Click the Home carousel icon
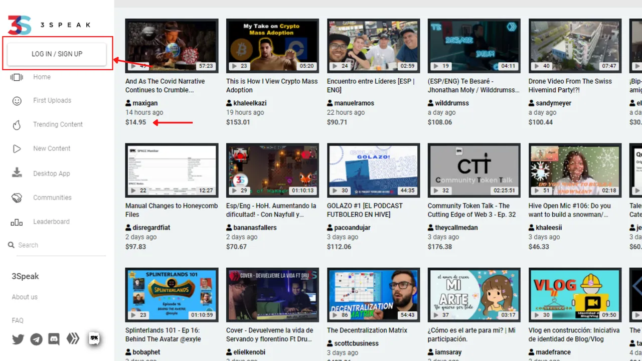The width and height of the screenshot is (642, 361). point(17,77)
